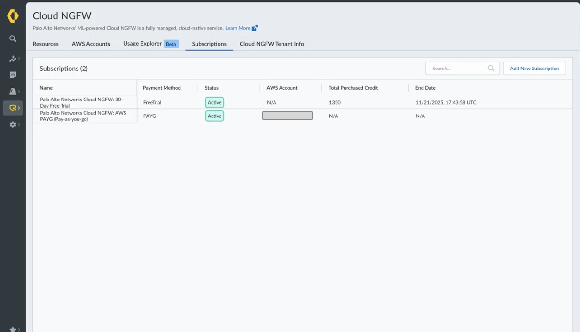580x332 pixels.
Task: Expand the chevron next to the wand icon
Action: tap(19, 59)
